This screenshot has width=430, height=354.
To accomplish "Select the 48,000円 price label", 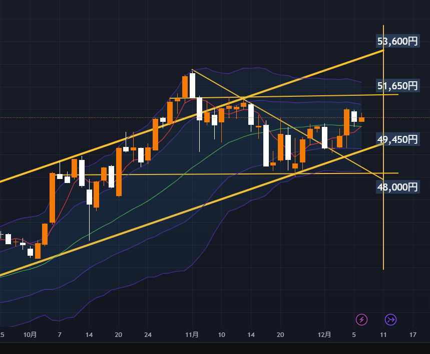I will coord(397,187).
